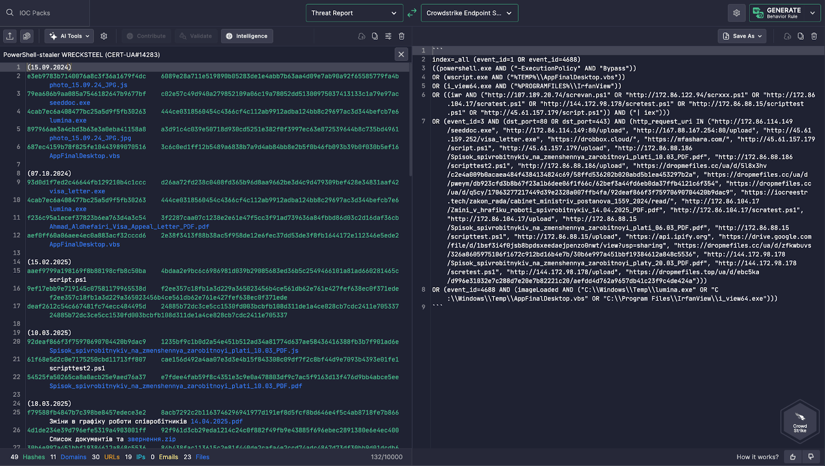Click cloud upload icon in right panel
825x466 pixels.
click(x=787, y=36)
